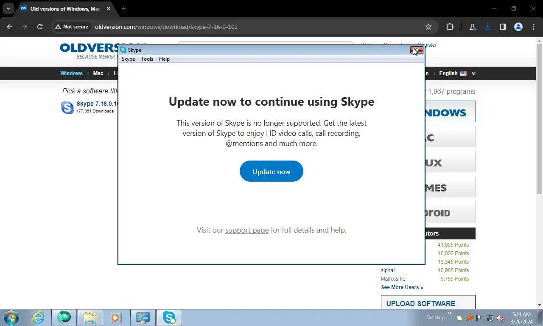Launch Internet Explorer from taskbar
The height and width of the screenshot is (326, 543).
[x=38, y=318]
